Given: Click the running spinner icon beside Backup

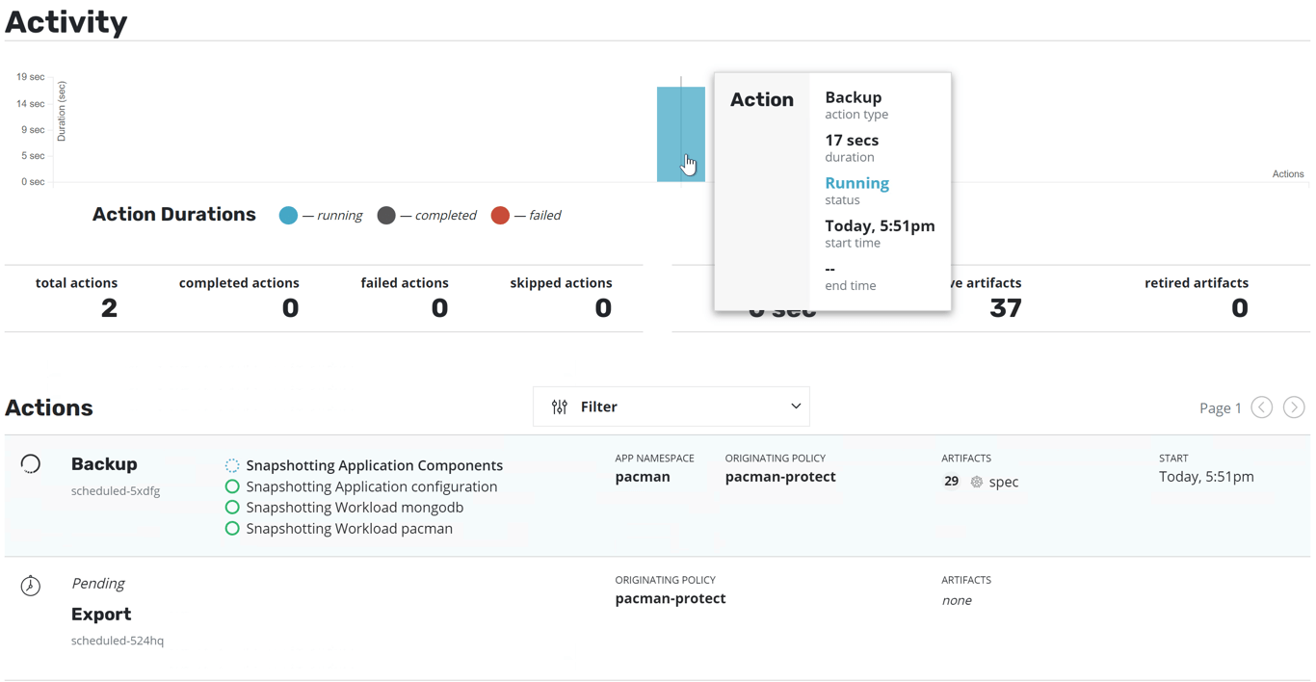Looking at the screenshot, I should [31, 464].
